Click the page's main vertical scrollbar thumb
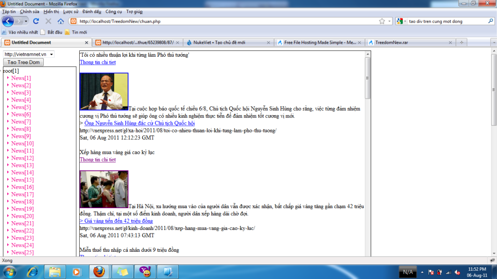Screen dimensions: 497x279 click(494, 90)
